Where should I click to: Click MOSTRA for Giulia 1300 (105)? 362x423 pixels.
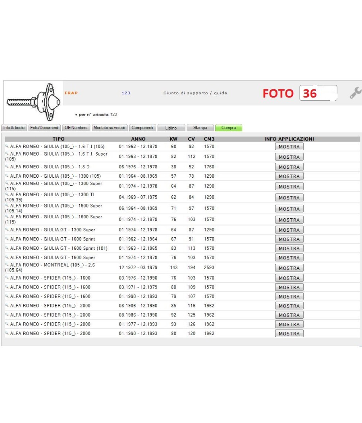289,176
